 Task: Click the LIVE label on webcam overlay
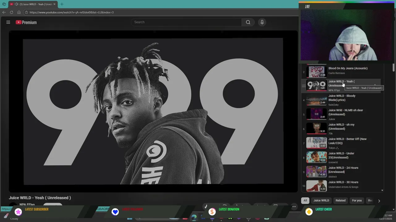tap(307, 6)
